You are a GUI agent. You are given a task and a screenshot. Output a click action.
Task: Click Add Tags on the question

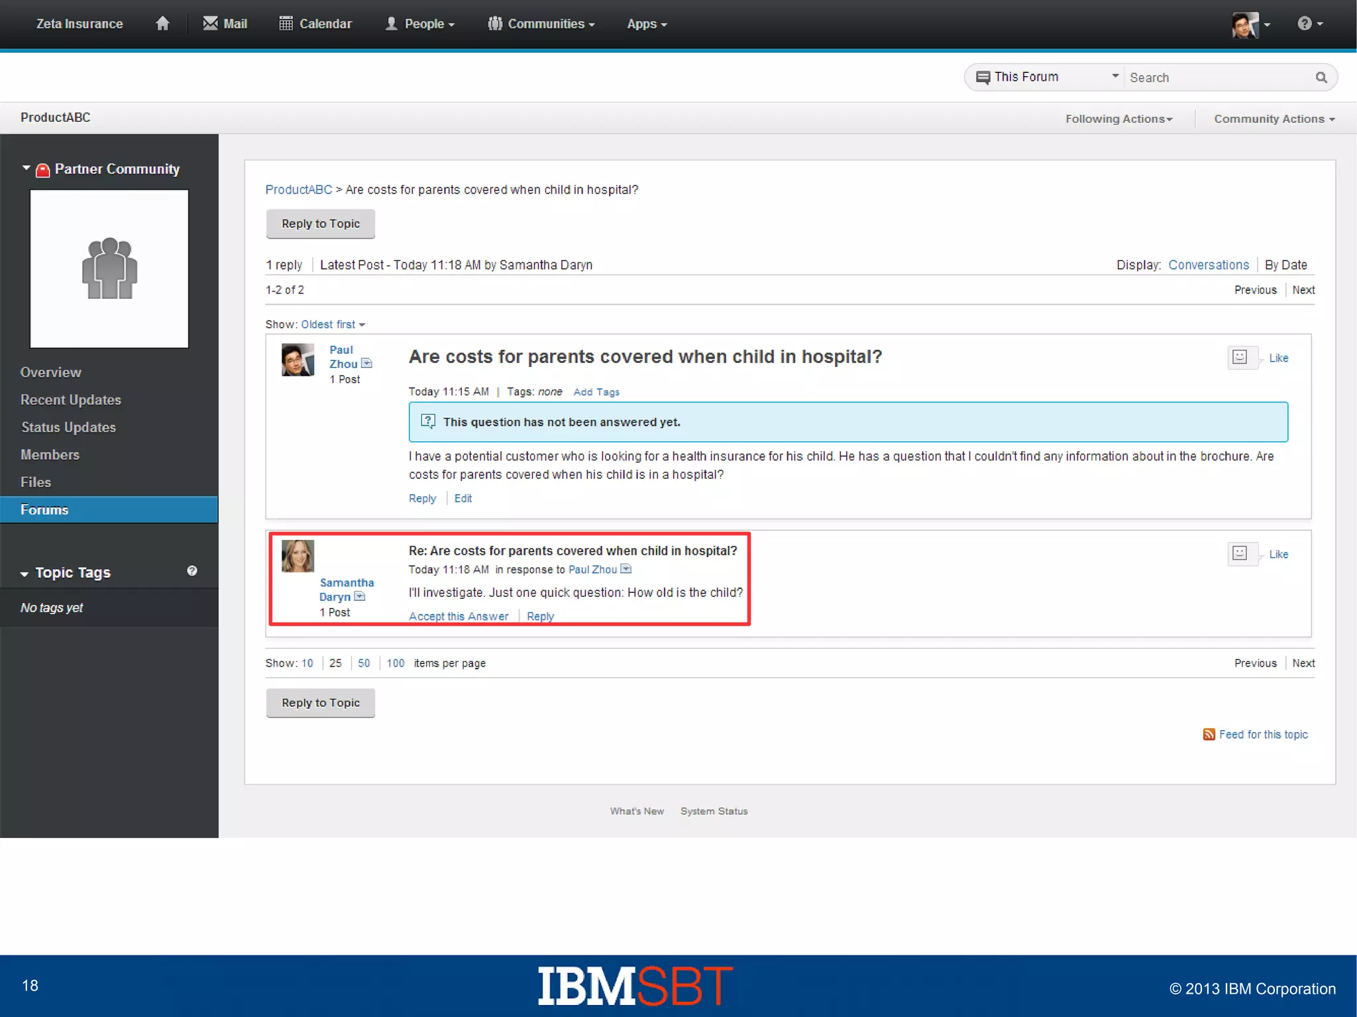click(596, 392)
